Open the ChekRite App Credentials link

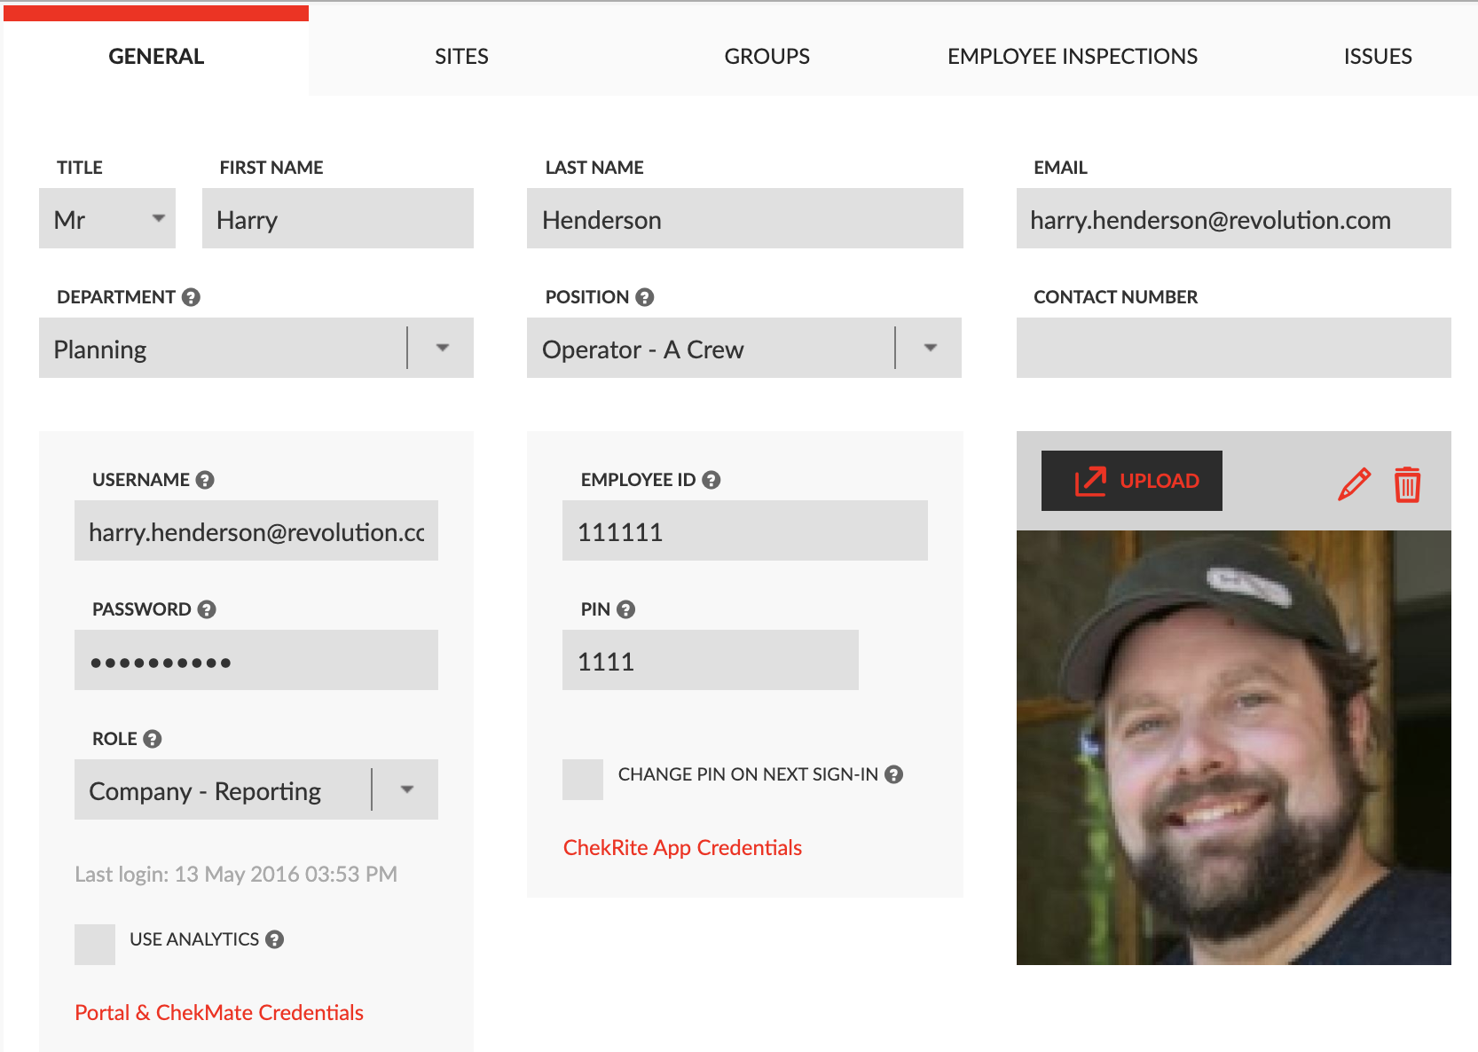[682, 848]
